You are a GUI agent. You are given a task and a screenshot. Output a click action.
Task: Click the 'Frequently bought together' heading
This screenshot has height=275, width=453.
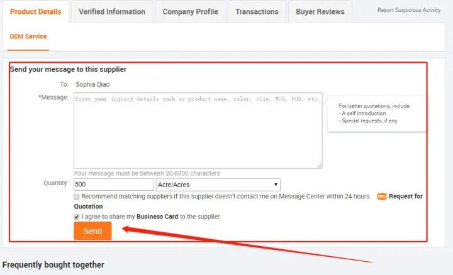point(53,265)
